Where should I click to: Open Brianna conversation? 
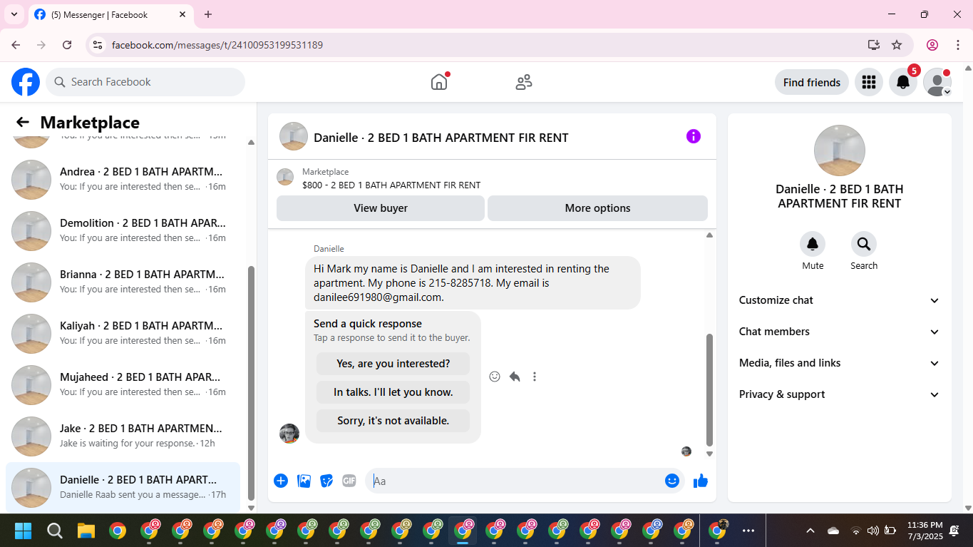coord(123,282)
